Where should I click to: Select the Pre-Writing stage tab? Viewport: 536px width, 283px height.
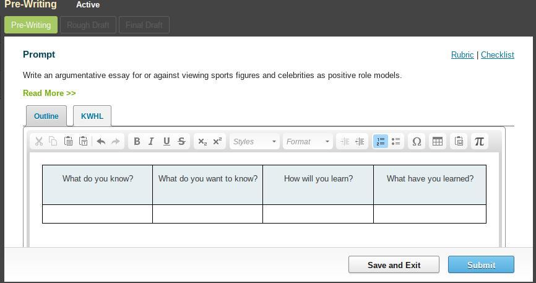tap(31, 25)
